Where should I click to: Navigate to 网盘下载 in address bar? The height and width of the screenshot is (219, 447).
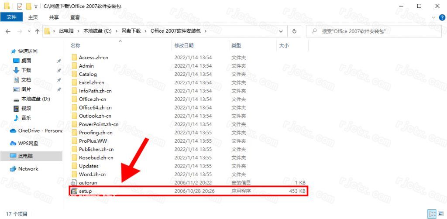(x=131, y=31)
